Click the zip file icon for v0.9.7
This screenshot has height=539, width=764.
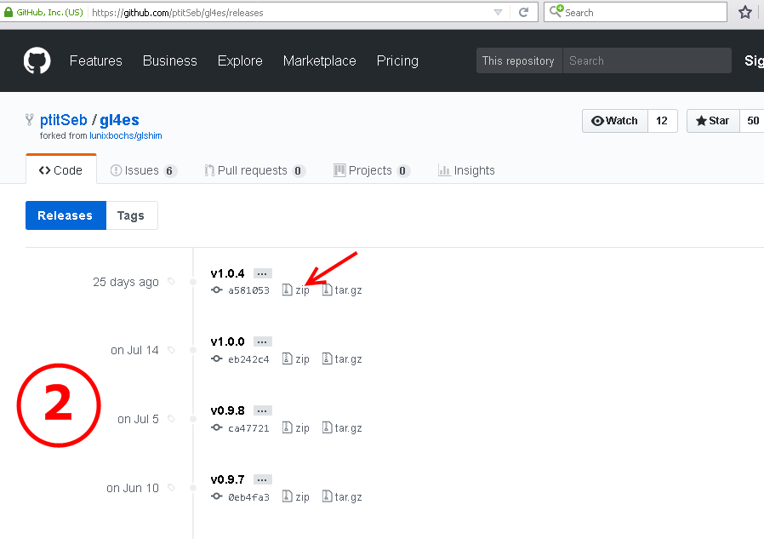click(287, 496)
